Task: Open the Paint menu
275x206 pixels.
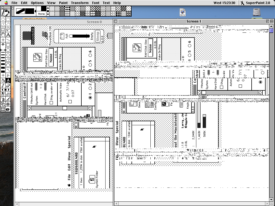Action: click(x=63, y=3)
